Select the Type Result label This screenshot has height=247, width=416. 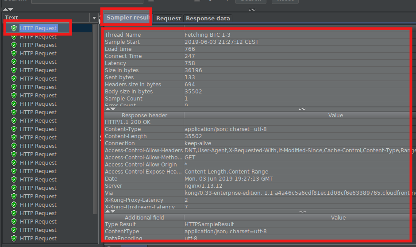pyautogui.click(x=120, y=224)
